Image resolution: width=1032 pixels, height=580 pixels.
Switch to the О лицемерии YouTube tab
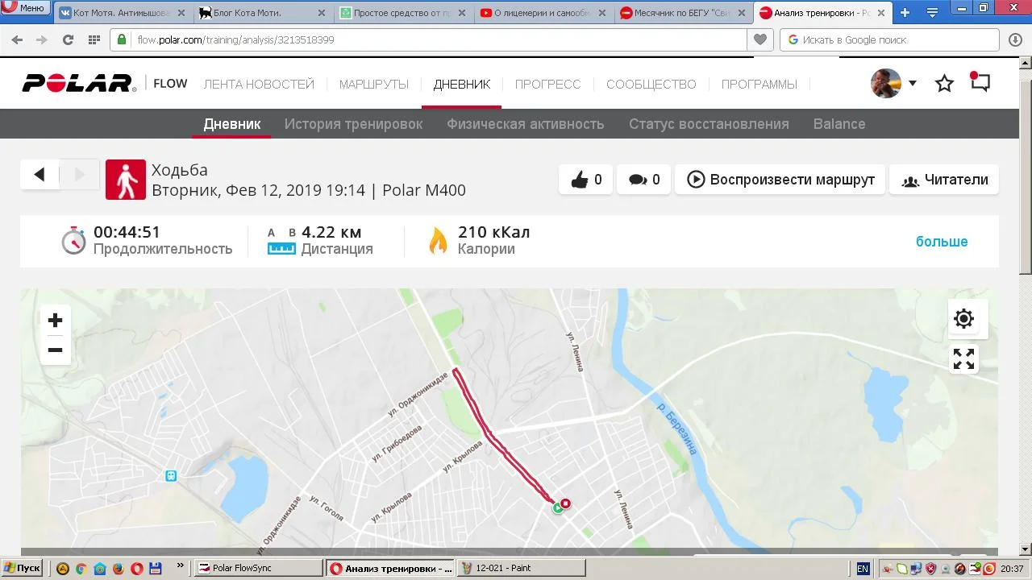544,13
